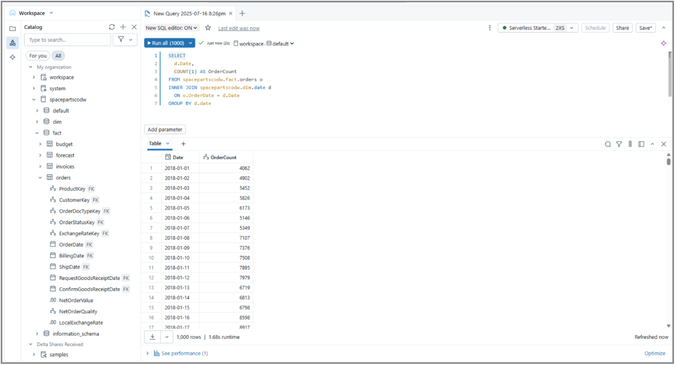
Task: Add a new visualization with plus icon
Action: (183, 144)
